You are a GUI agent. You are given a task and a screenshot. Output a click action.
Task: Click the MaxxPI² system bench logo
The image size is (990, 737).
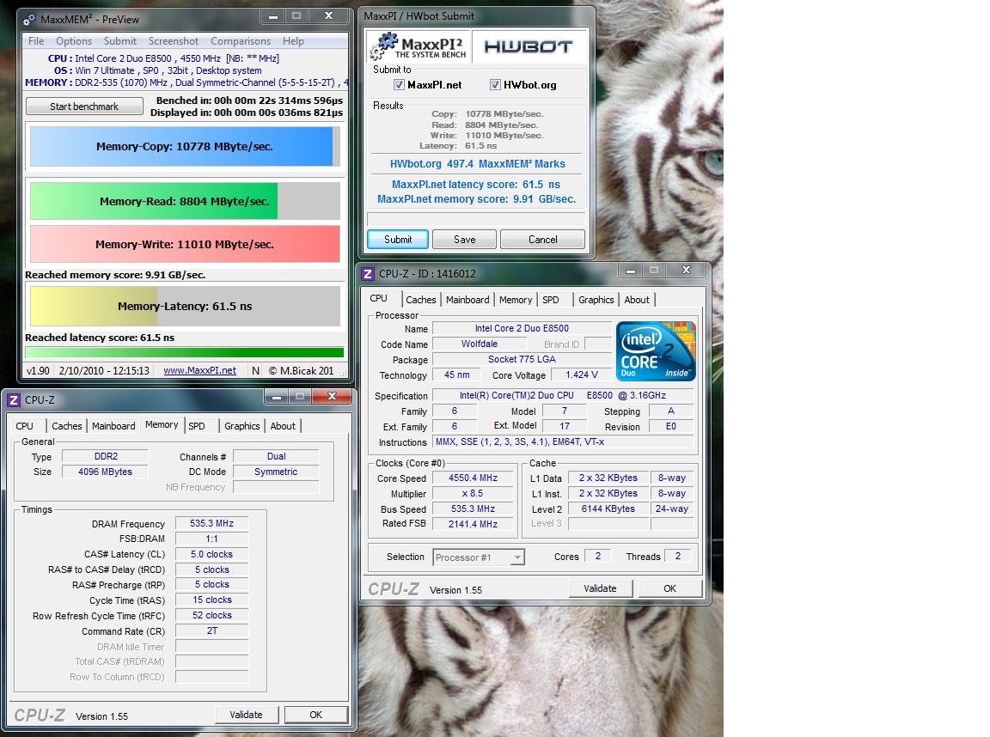click(418, 46)
